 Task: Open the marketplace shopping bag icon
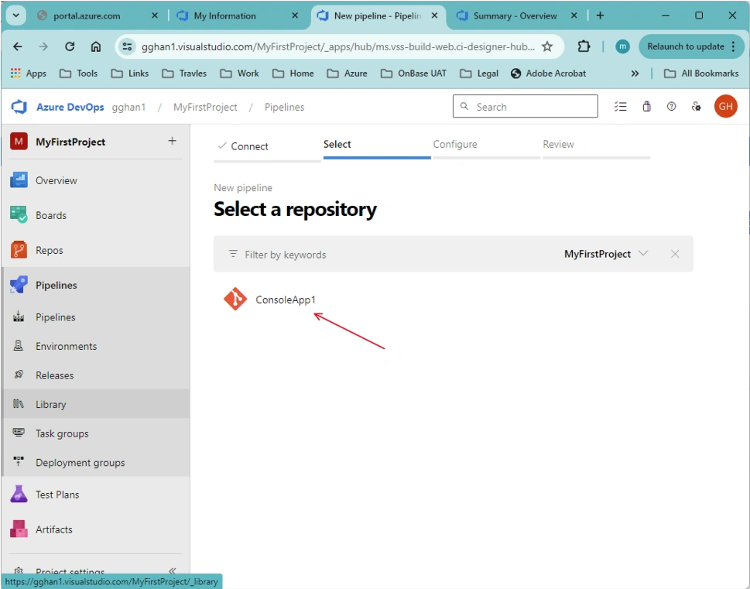click(x=647, y=106)
